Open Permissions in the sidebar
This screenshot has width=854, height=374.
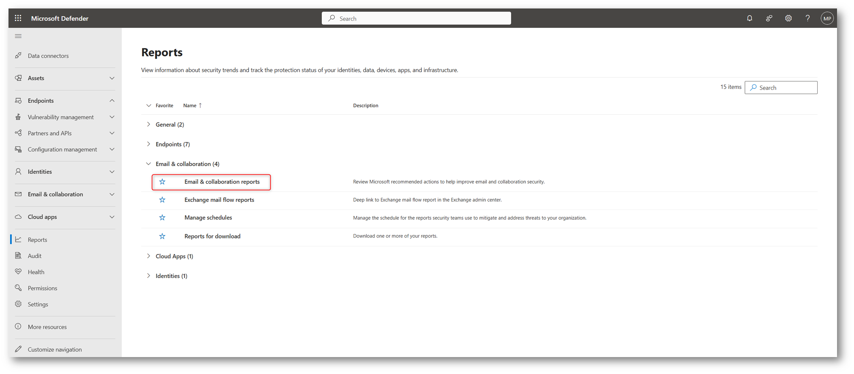[42, 288]
